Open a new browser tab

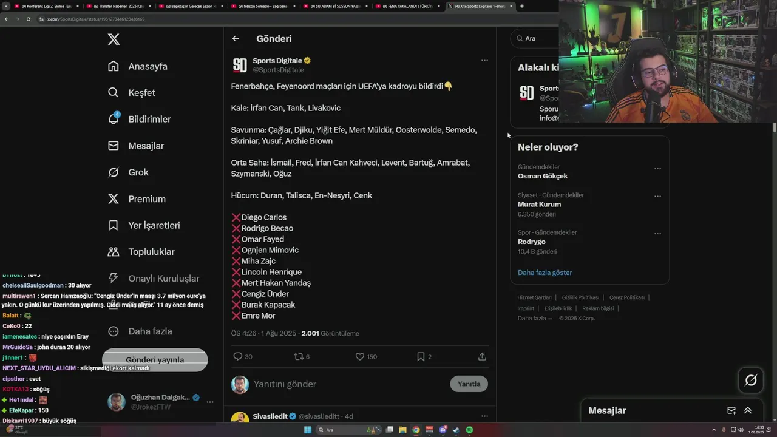pos(522,6)
